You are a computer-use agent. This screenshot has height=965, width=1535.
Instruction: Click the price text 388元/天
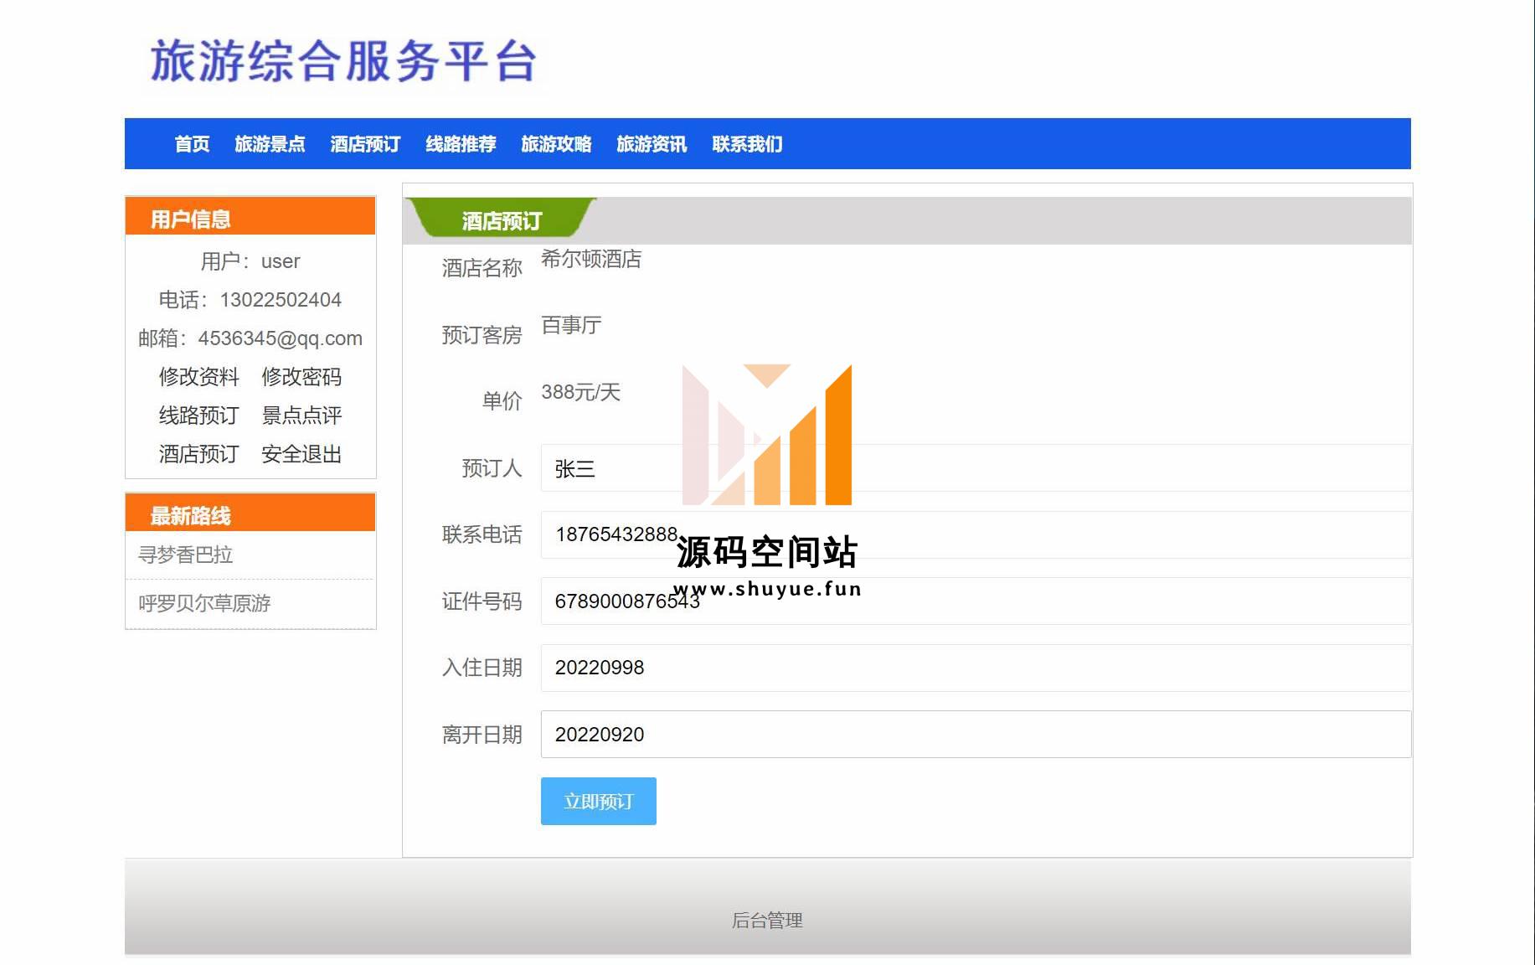580,392
